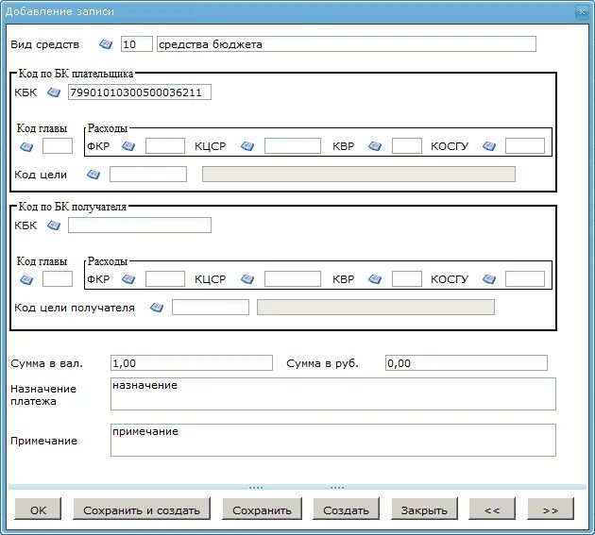Focus the payer Код главы field

(x=58, y=145)
